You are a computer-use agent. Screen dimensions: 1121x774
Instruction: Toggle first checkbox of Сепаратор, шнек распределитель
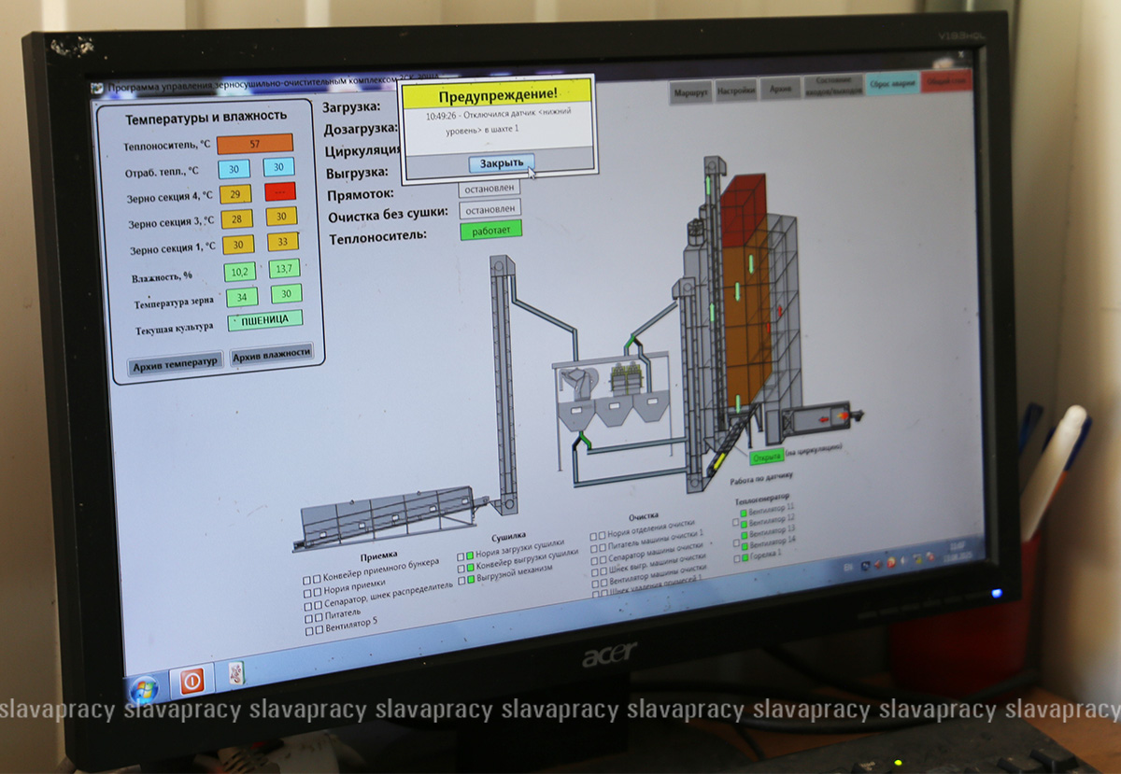tap(308, 605)
